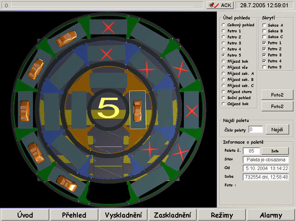Click the red X on the top outer pallet
The height and width of the screenshot is (222, 296).
click(108, 27)
